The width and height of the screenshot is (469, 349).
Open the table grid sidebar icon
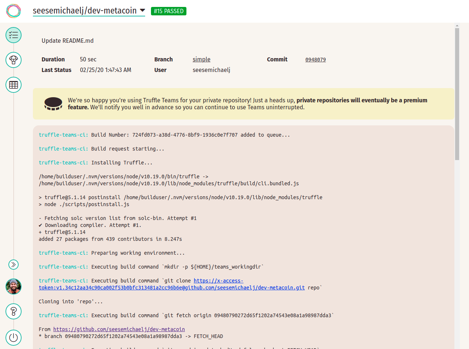tap(14, 85)
